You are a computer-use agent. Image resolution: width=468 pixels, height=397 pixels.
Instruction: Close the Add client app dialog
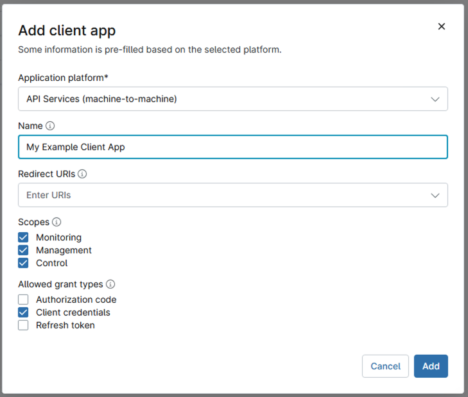(x=442, y=26)
